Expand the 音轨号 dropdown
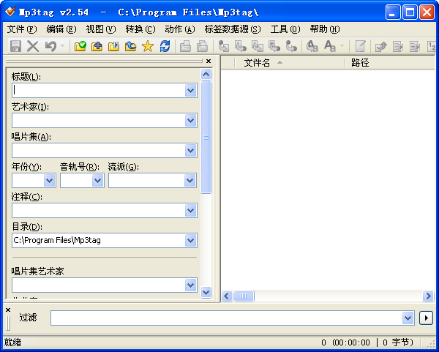The image size is (439, 352). [x=98, y=180]
